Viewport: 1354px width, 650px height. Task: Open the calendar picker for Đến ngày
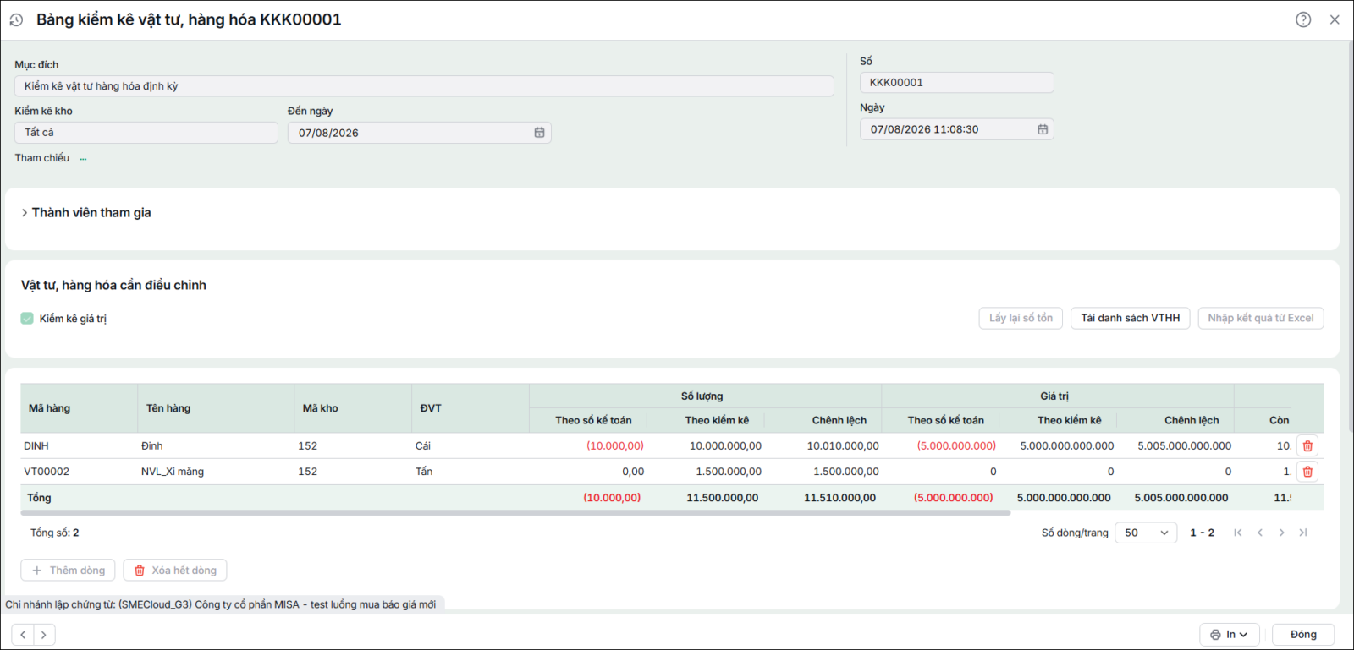coord(539,133)
